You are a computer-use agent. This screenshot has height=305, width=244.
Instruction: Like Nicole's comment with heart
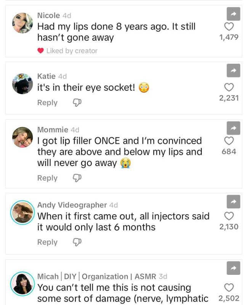[x=229, y=27]
